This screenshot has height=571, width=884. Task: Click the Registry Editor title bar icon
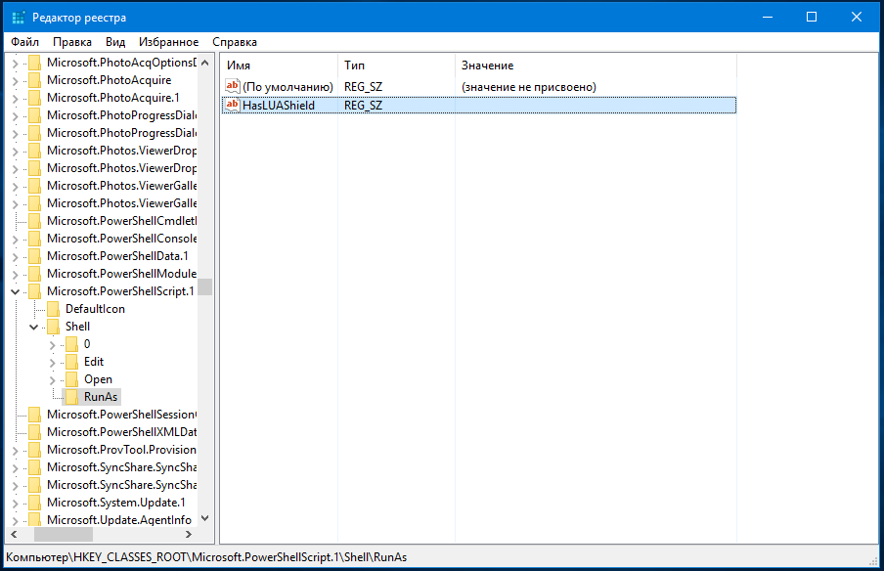tap(18, 18)
